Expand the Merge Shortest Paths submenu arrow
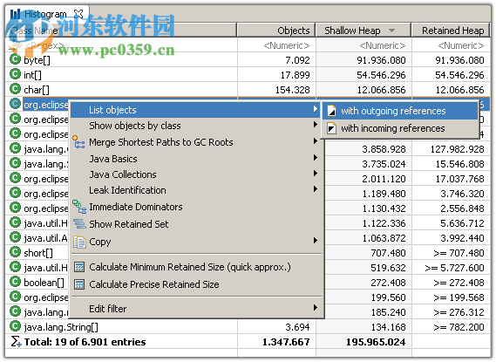The height and width of the screenshot is (362, 496). 315,141
